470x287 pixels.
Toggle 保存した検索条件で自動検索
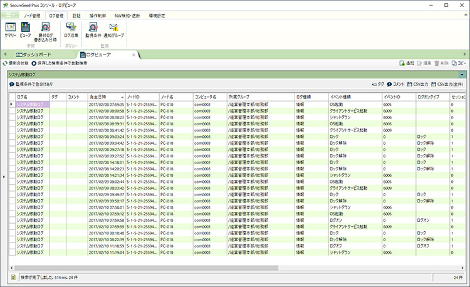(x=60, y=63)
